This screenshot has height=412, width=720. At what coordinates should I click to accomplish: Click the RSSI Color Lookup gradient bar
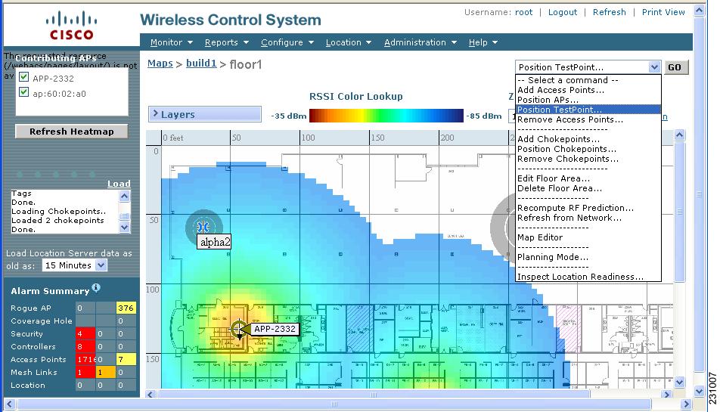386,116
